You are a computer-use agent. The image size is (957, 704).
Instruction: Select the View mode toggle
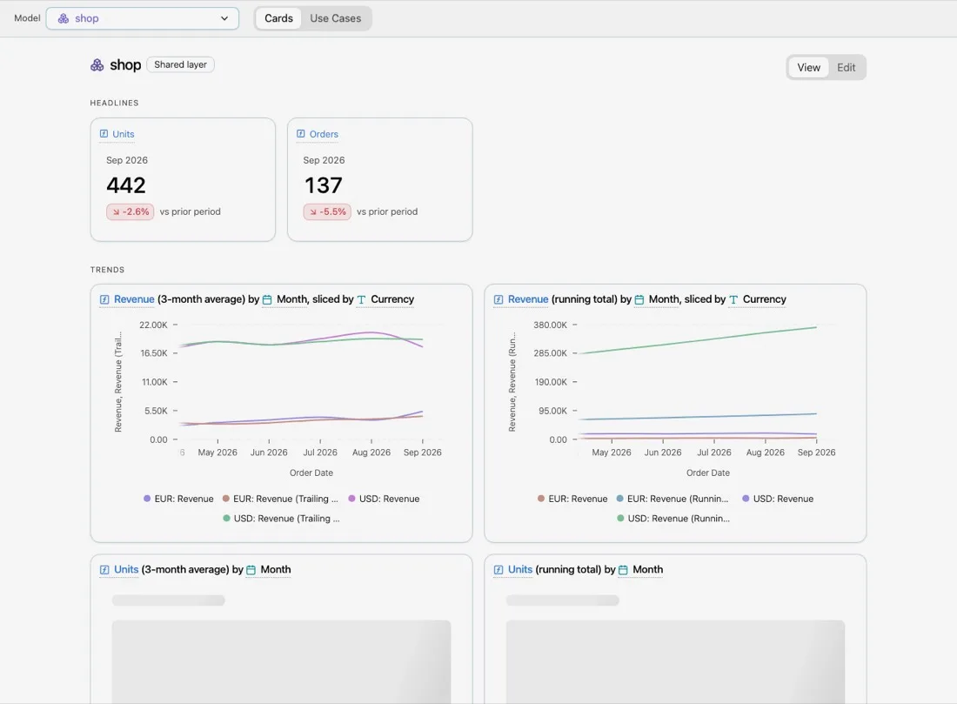pos(808,67)
